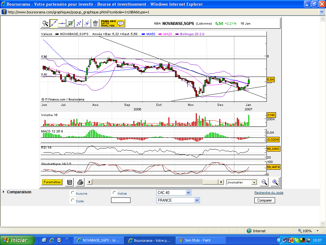Click the ZoneAlarm ZA tray icon
Viewport: 326px width, 245px height.
click(x=291, y=241)
